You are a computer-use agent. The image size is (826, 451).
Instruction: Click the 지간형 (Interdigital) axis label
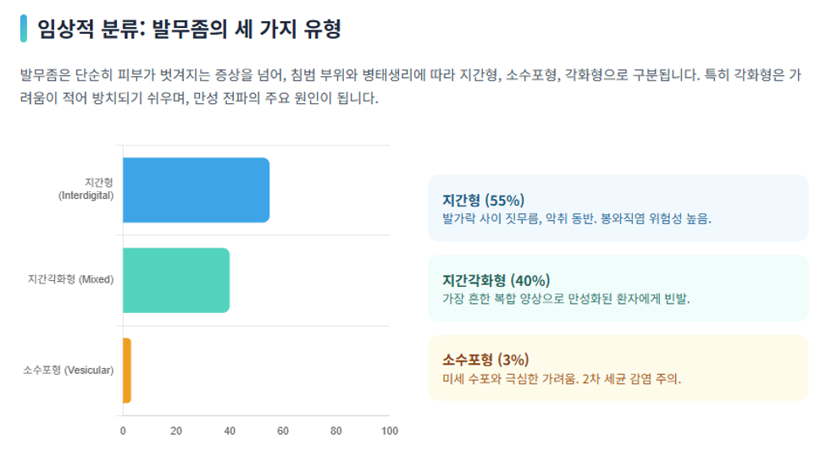86,189
